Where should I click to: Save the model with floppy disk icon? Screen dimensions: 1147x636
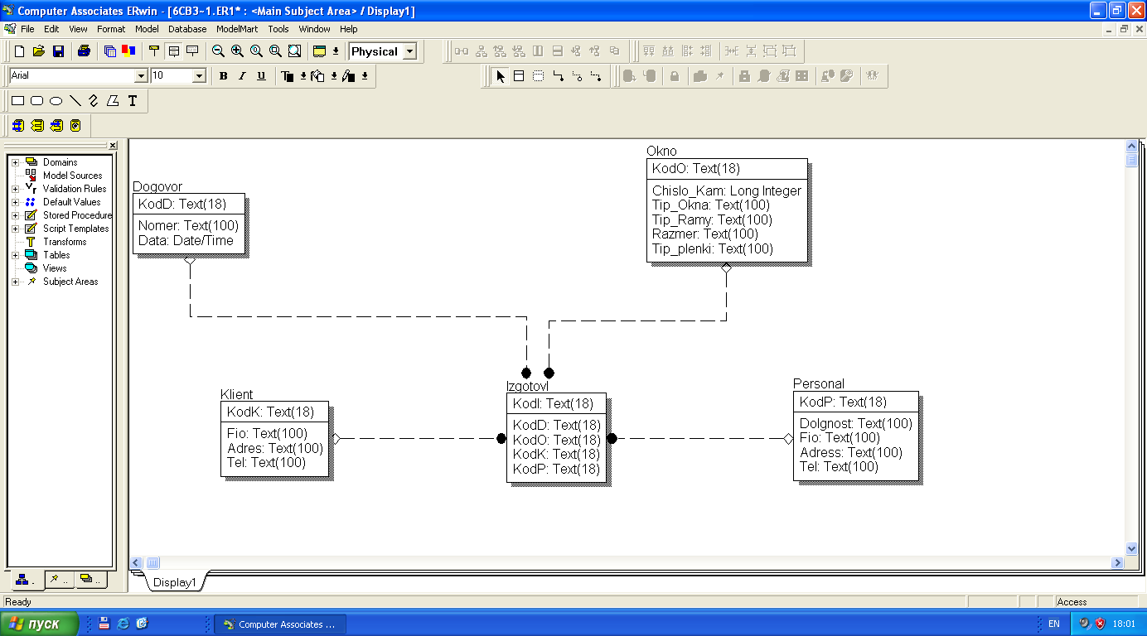(58, 51)
